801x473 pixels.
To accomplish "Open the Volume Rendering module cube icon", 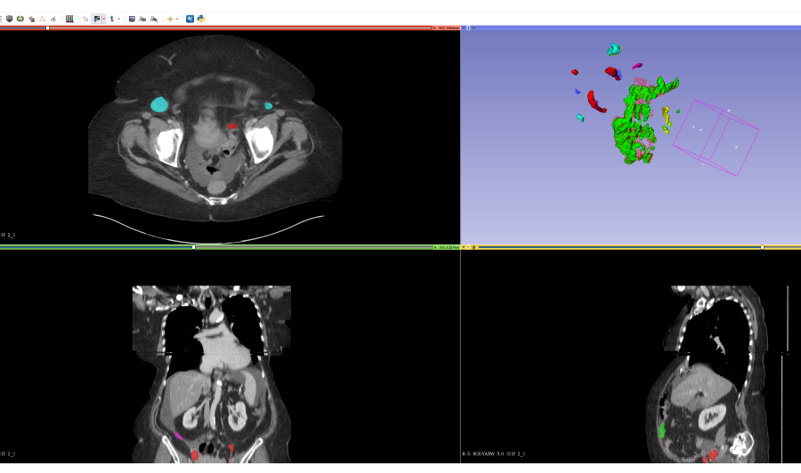I will tap(9, 19).
